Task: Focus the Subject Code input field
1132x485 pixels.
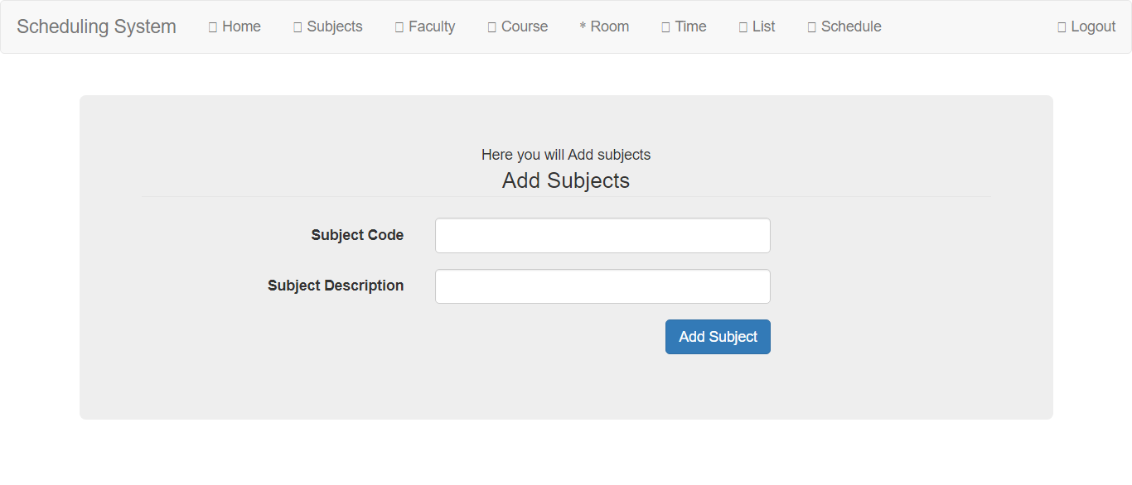Action: (602, 235)
